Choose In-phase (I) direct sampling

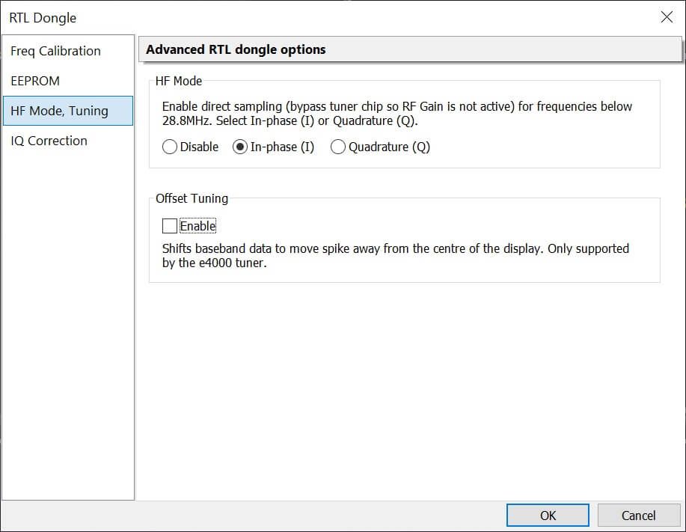[x=239, y=147]
